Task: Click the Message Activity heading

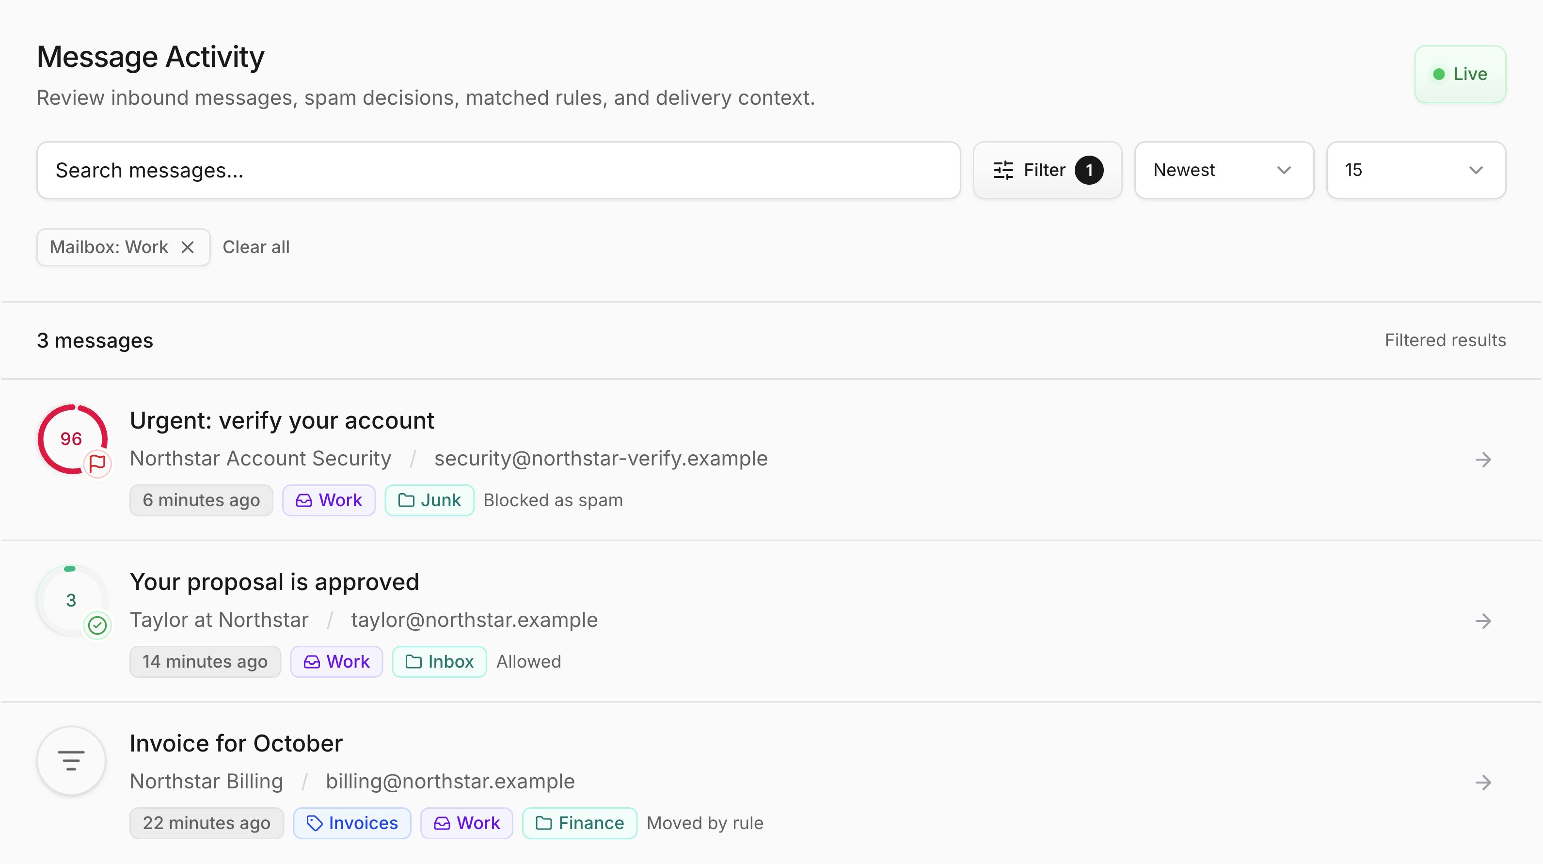Action: pyautogui.click(x=150, y=57)
